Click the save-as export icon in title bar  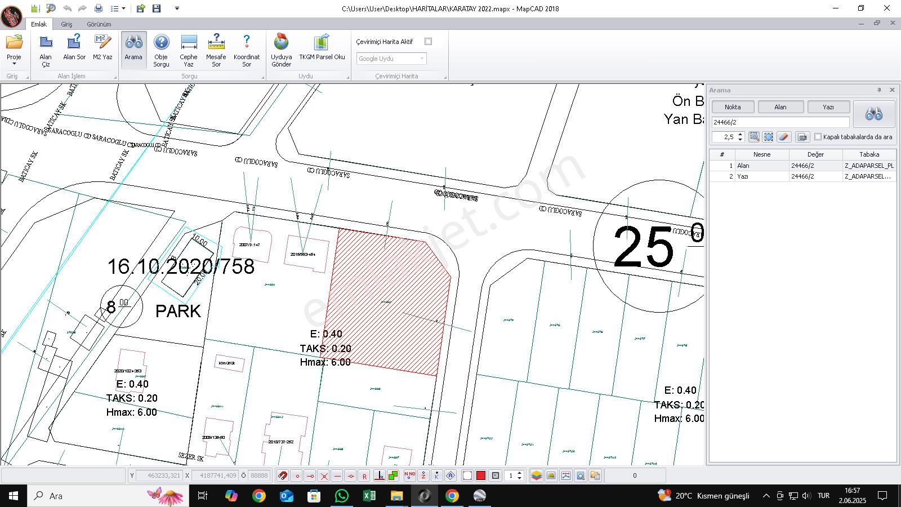pos(141,8)
